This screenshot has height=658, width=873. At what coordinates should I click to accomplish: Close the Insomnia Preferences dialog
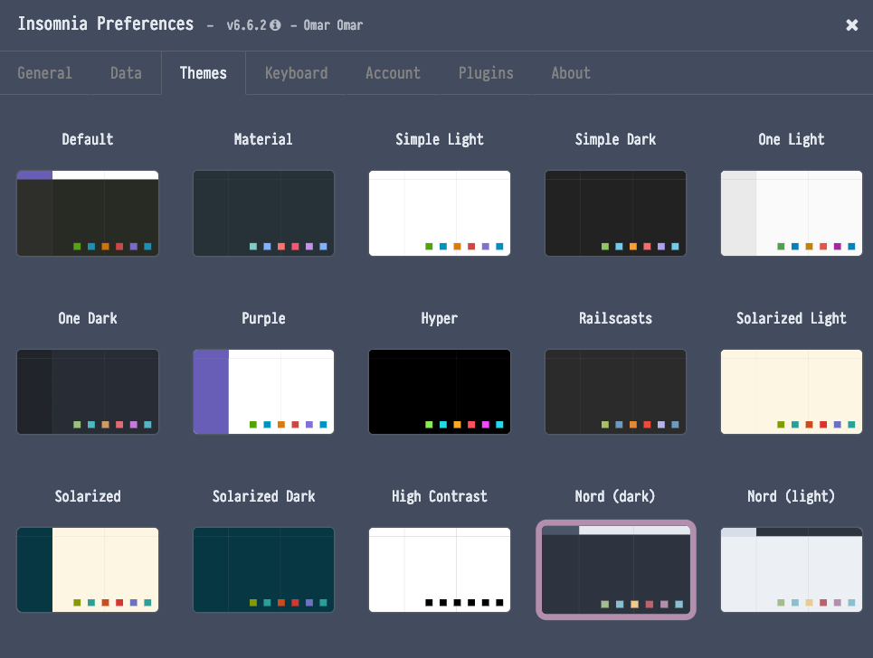click(x=851, y=25)
